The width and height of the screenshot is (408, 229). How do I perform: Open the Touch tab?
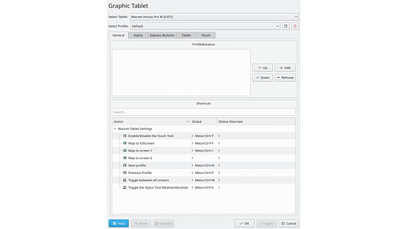(206, 35)
